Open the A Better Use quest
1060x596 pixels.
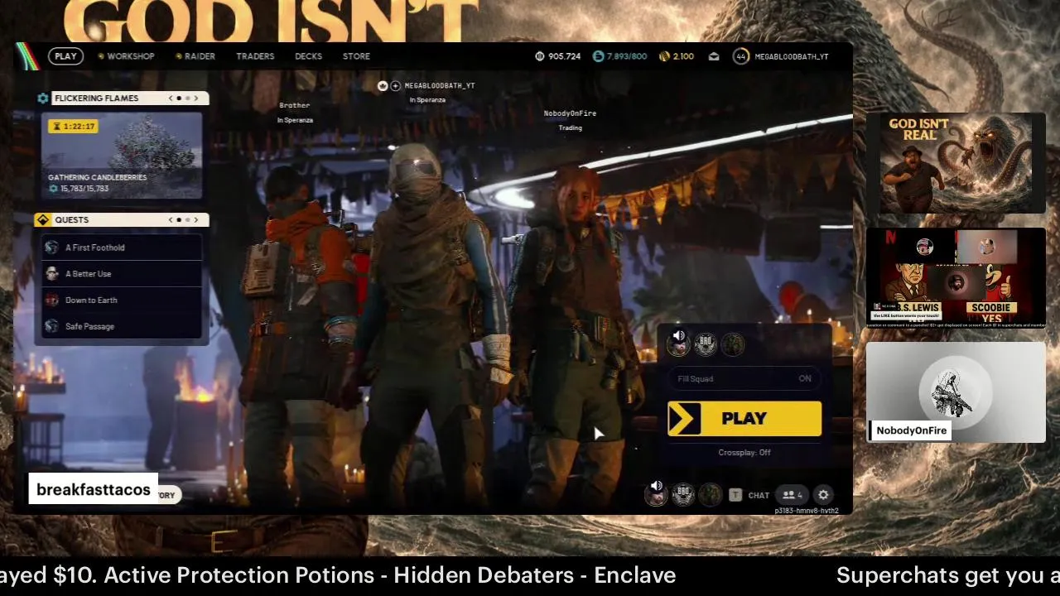(x=122, y=274)
